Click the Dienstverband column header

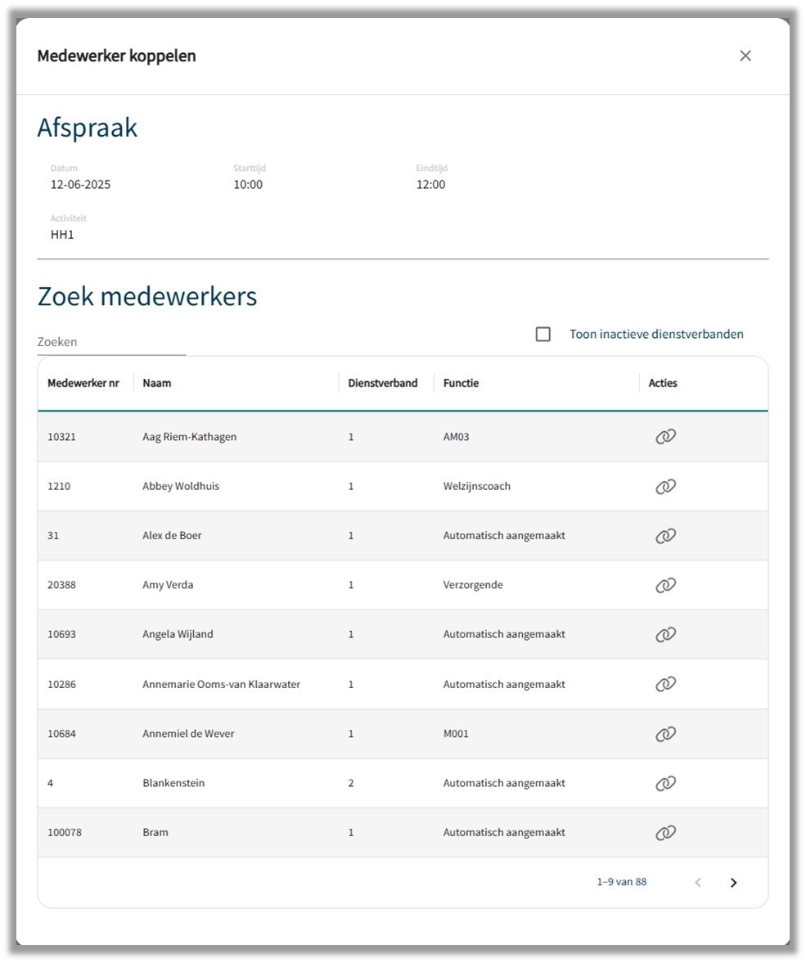[383, 383]
